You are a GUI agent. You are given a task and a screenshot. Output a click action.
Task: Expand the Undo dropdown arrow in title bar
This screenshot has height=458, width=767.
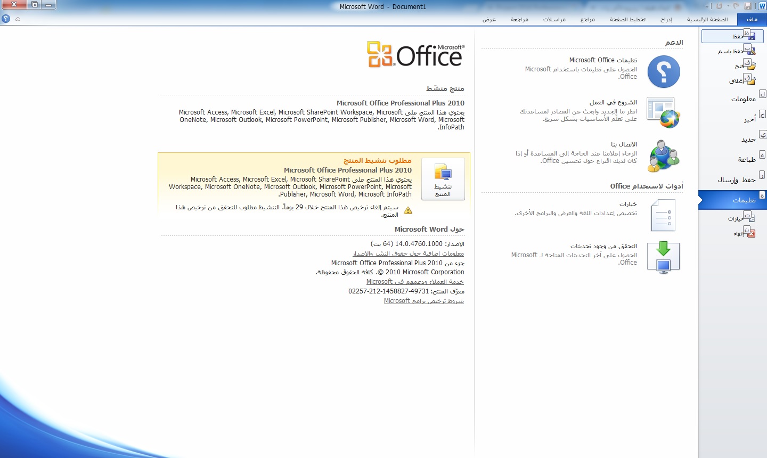728,6
